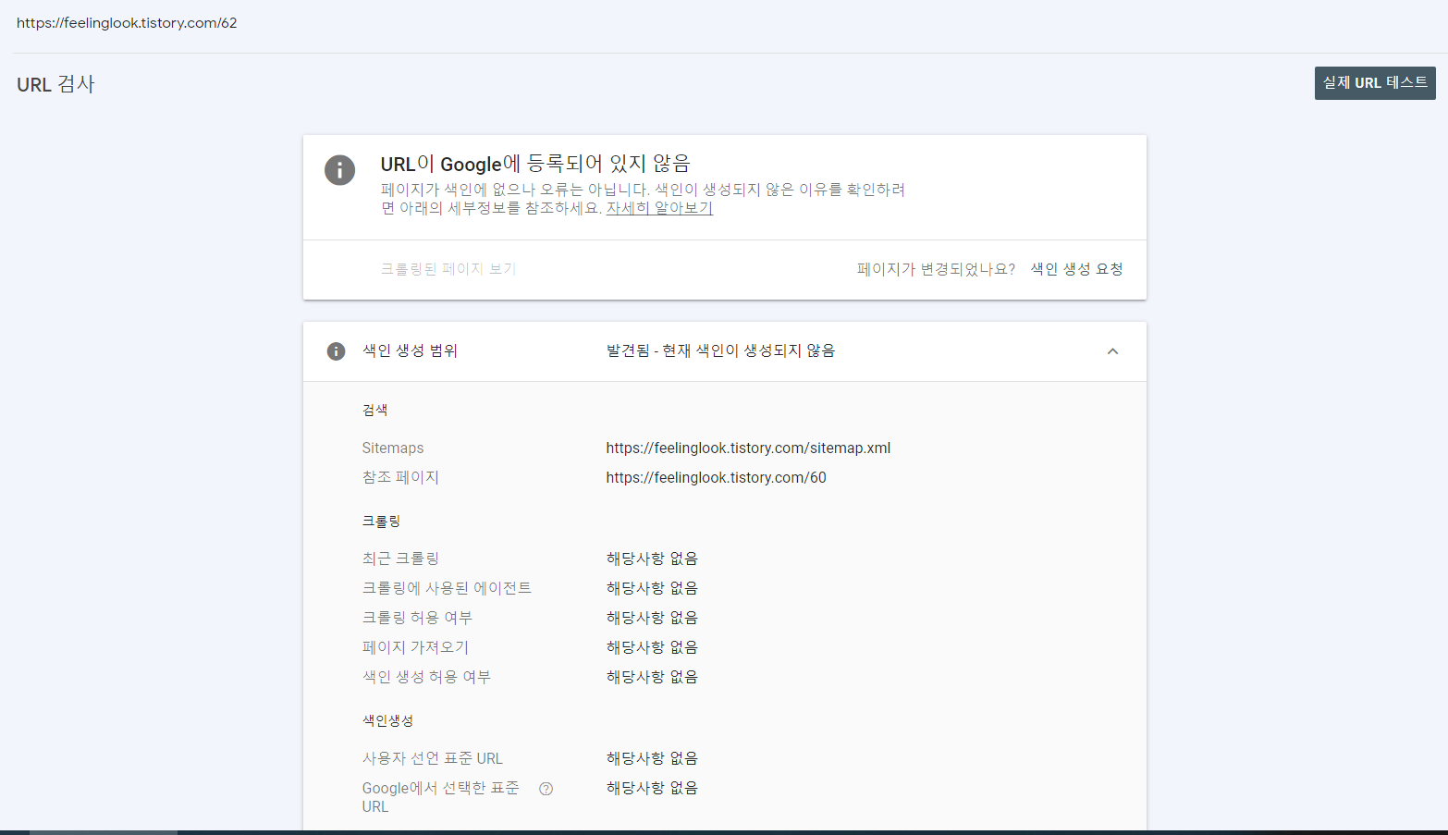Image resolution: width=1448 pixels, height=835 pixels.
Task: Click the "실제 URL 테스트" button
Action: (x=1375, y=83)
